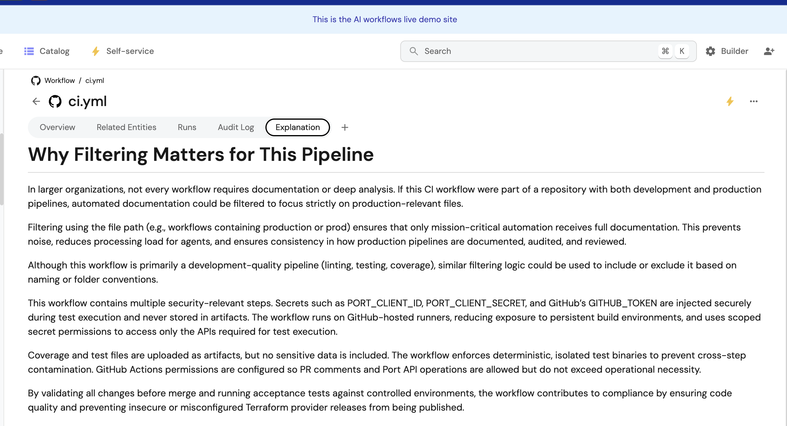Add a new tab with plus button
This screenshot has width=787, height=426.
click(345, 128)
